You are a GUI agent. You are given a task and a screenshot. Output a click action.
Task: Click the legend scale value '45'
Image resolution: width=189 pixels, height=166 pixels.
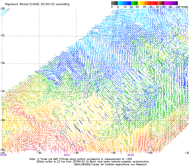click(170, 7)
